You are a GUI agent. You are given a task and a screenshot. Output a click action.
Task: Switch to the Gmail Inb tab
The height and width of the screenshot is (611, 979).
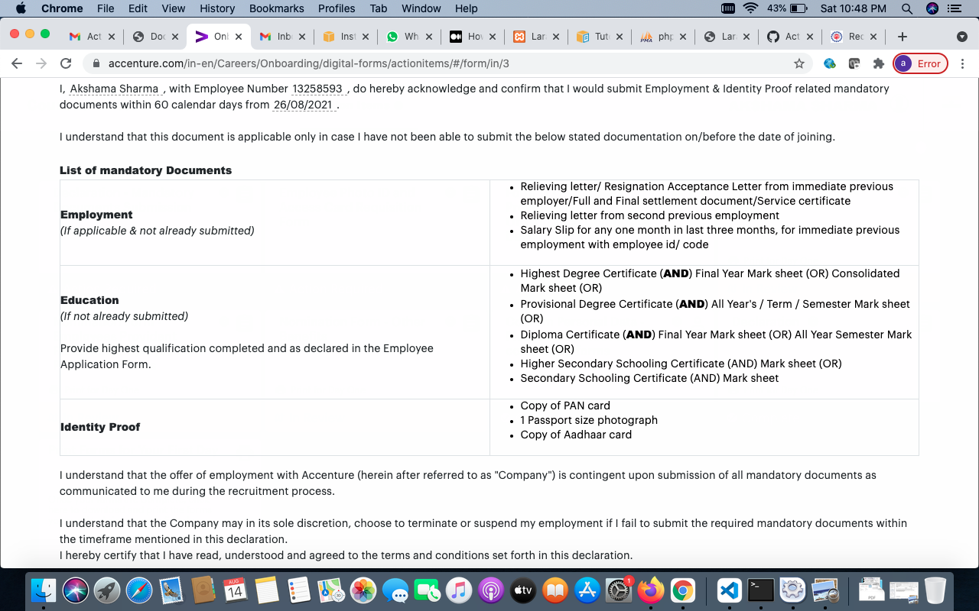[x=282, y=37]
